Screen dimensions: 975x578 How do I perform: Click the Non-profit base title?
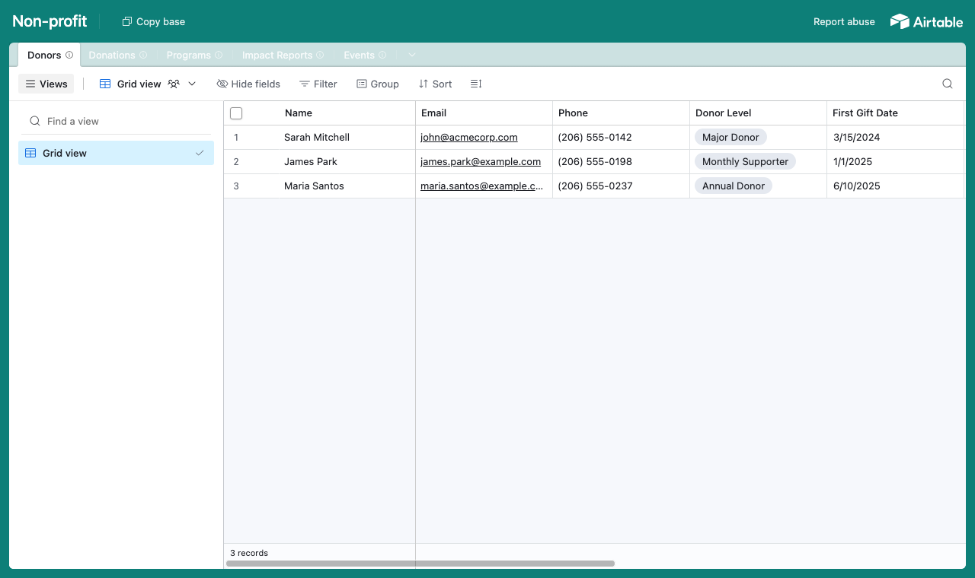tap(50, 21)
